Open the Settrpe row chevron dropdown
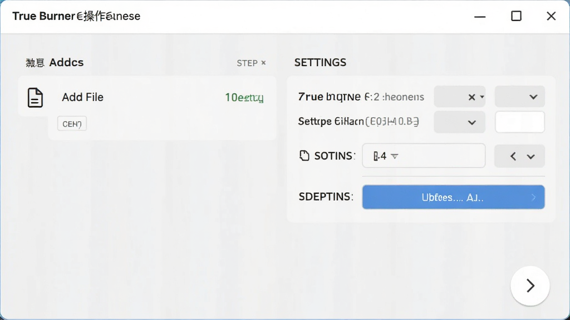 click(459, 122)
